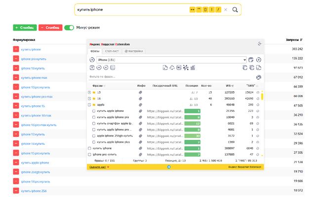This screenshot has width=316, height=197.
Task: Open 'купить iphone max' query link
Action: tap(34, 78)
